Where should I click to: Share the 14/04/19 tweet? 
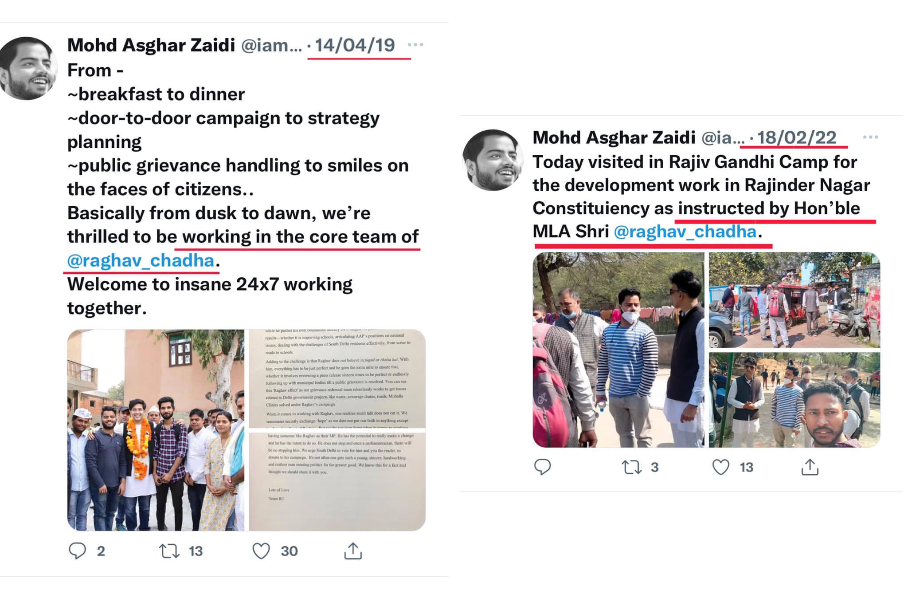click(x=353, y=551)
